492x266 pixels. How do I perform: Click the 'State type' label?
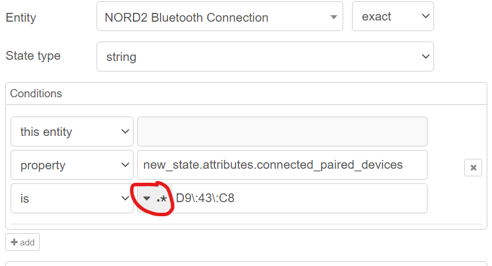click(33, 56)
